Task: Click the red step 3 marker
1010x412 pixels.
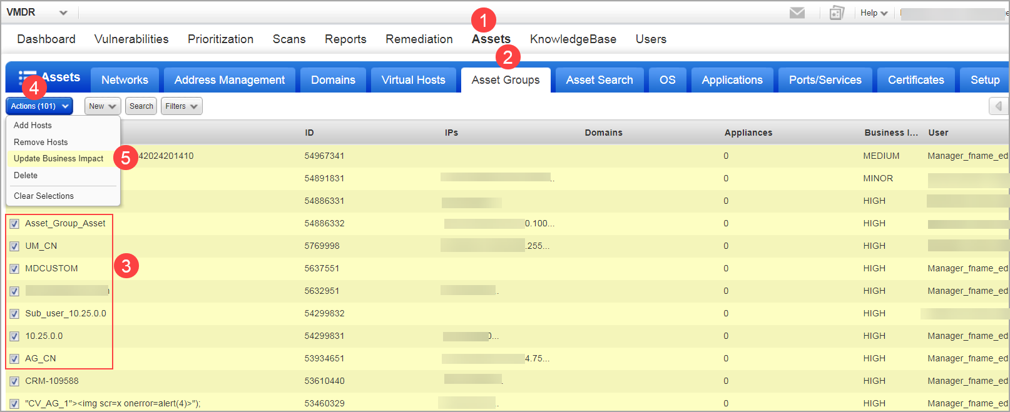Action: click(126, 266)
